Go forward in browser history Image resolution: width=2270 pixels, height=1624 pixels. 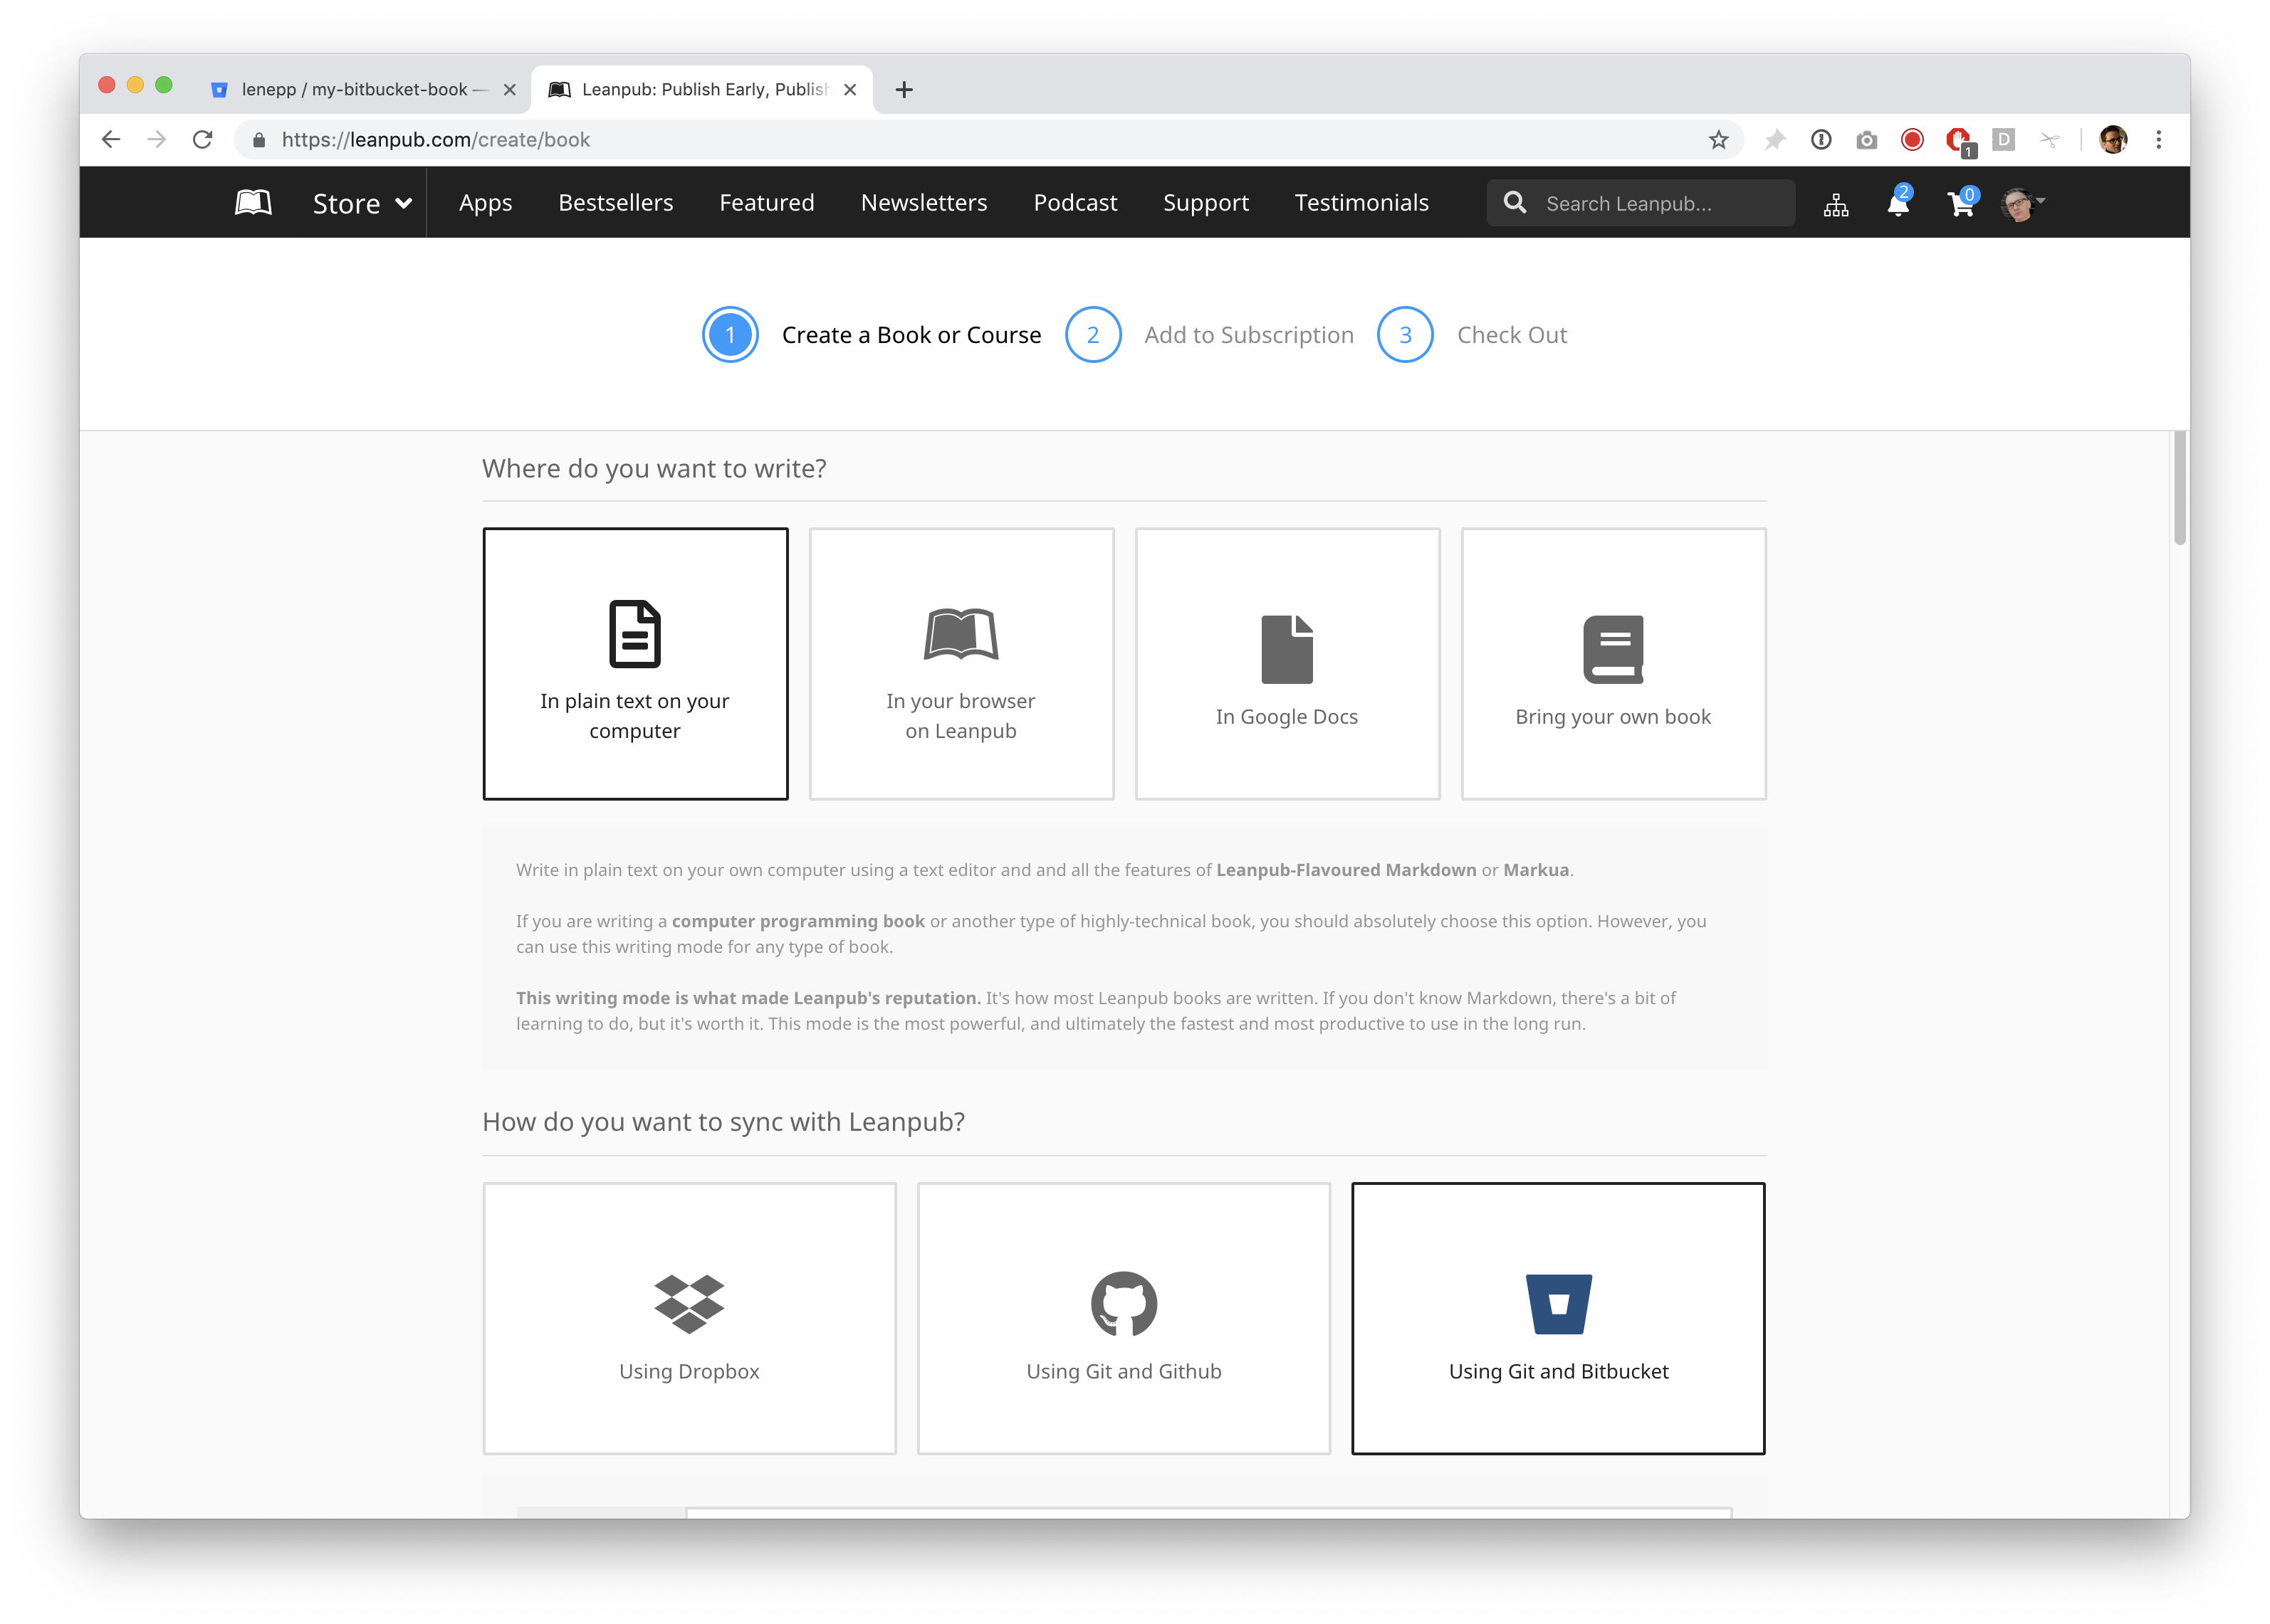point(156,140)
